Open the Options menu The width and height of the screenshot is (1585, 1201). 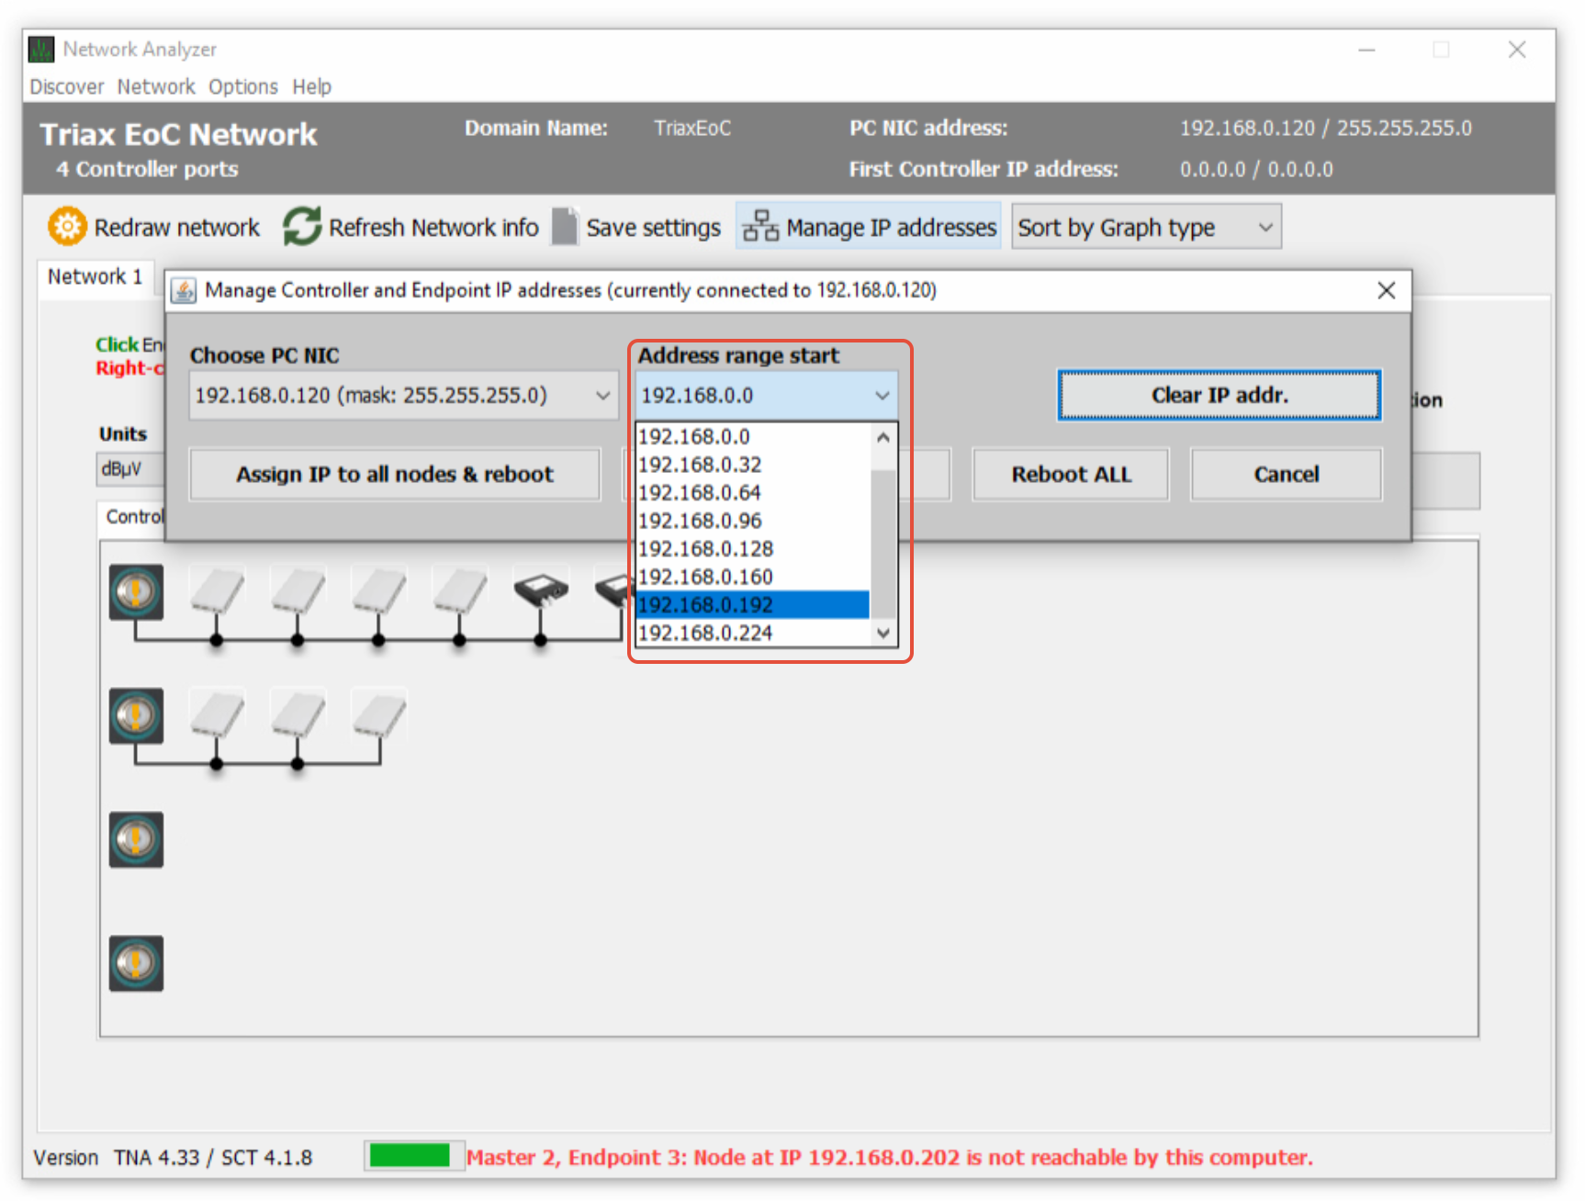click(x=243, y=86)
